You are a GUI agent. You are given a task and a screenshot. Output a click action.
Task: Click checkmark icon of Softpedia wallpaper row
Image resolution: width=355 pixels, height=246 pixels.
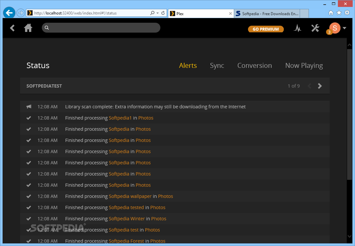tap(29, 196)
